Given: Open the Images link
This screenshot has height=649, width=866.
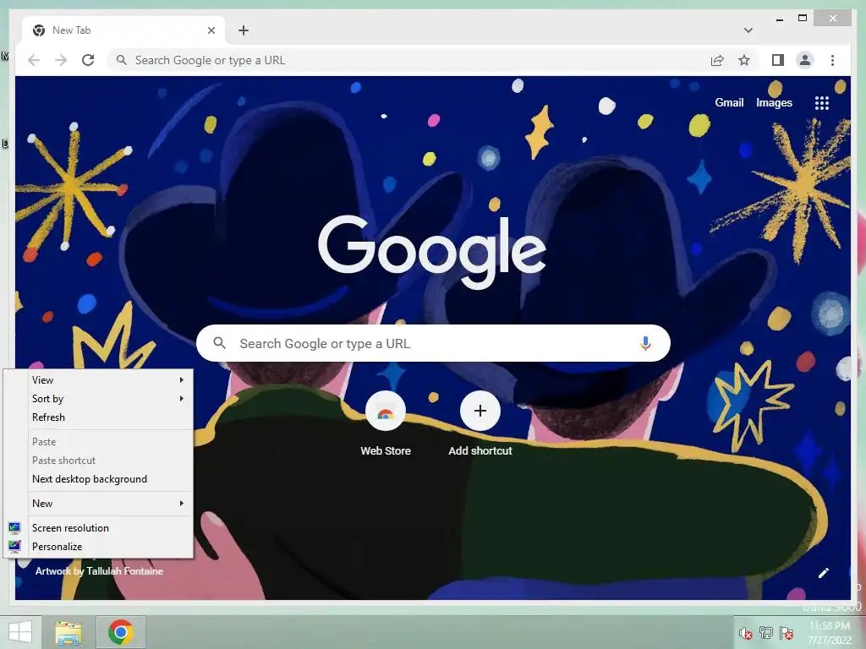Looking at the screenshot, I should pos(774,102).
